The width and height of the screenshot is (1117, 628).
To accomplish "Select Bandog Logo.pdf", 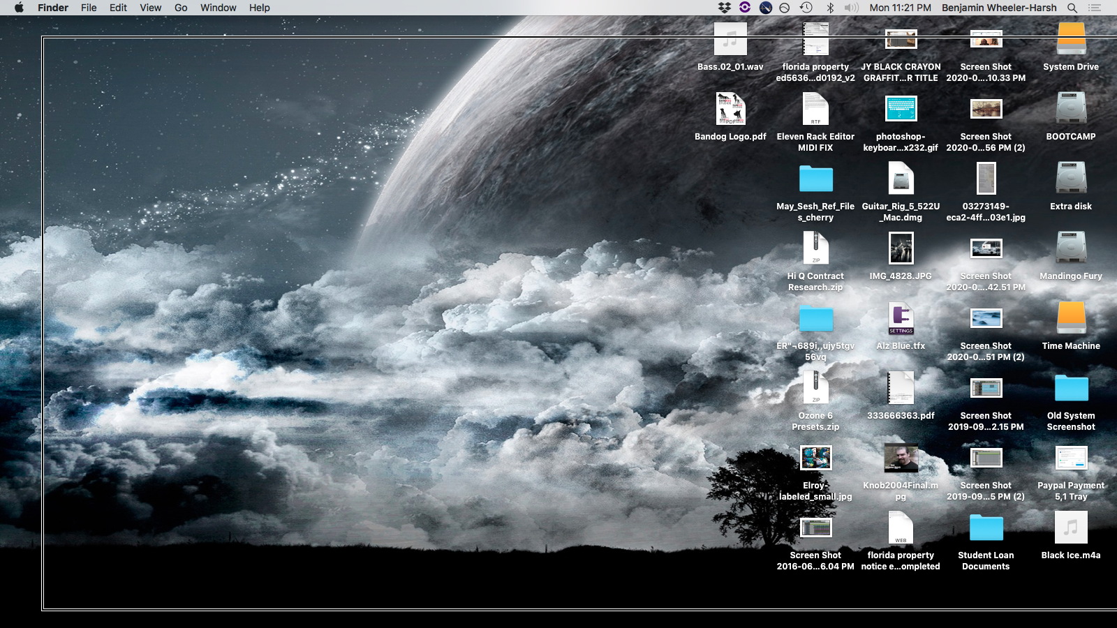I will (x=730, y=109).
